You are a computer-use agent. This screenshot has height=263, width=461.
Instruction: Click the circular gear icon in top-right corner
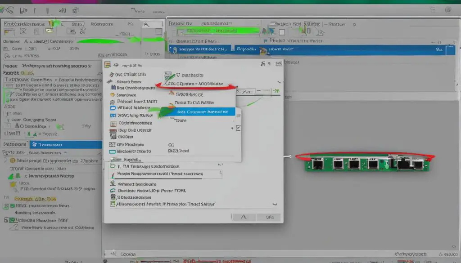click(447, 9)
